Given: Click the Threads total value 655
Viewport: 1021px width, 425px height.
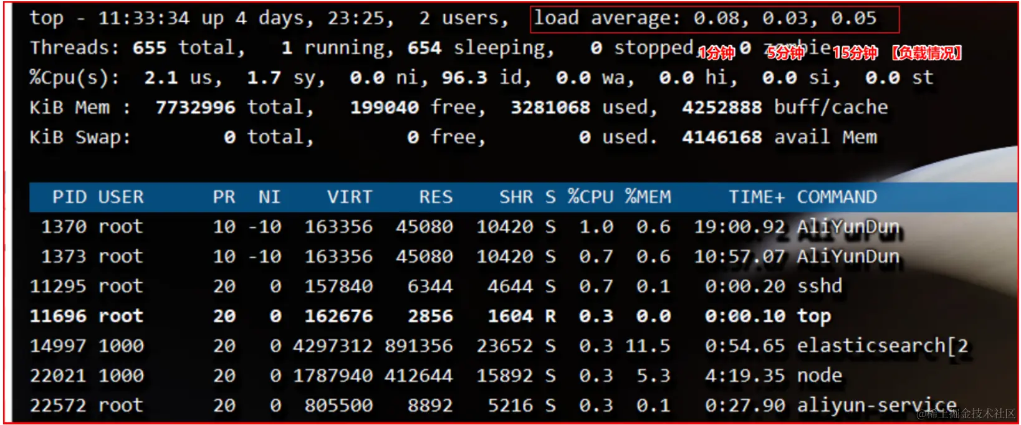Looking at the screenshot, I should tap(150, 48).
